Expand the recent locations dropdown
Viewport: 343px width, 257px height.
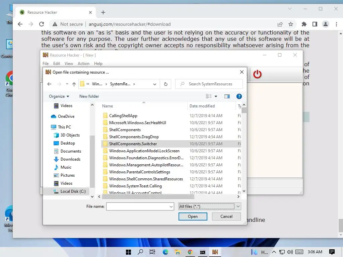67,84
